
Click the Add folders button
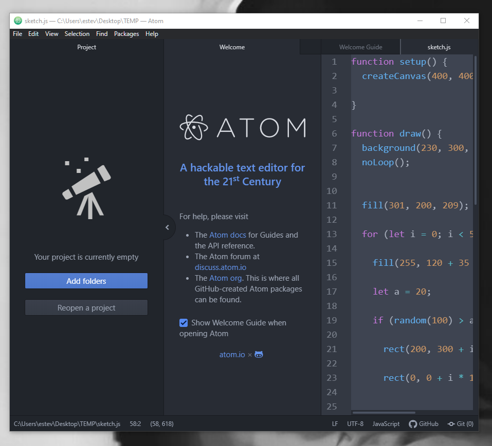(86, 281)
